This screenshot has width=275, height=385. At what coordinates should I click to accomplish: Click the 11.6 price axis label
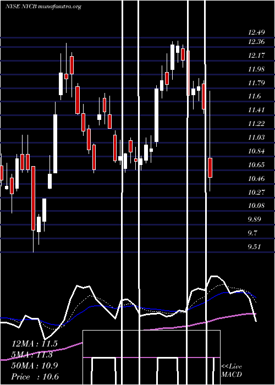click(x=254, y=96)
